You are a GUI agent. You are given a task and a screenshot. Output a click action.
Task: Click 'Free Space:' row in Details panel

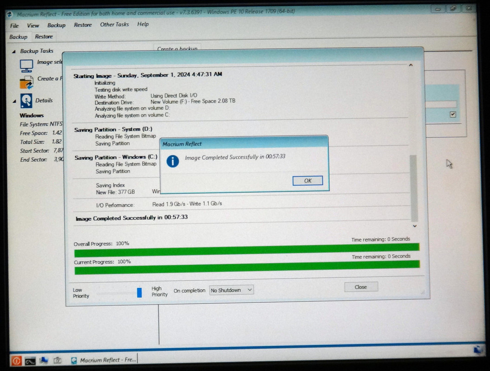(x=41, y=133)
